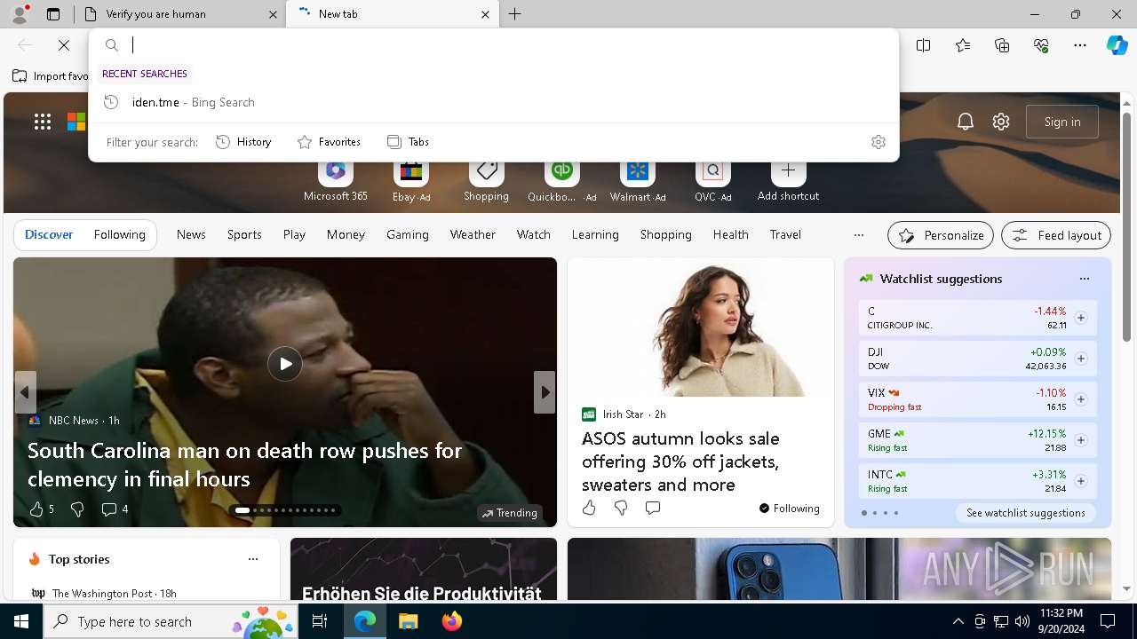Launch Copilot sidebar icon
The width and height of the screenshot is (1137, 639).
[x=1117, y=45]
